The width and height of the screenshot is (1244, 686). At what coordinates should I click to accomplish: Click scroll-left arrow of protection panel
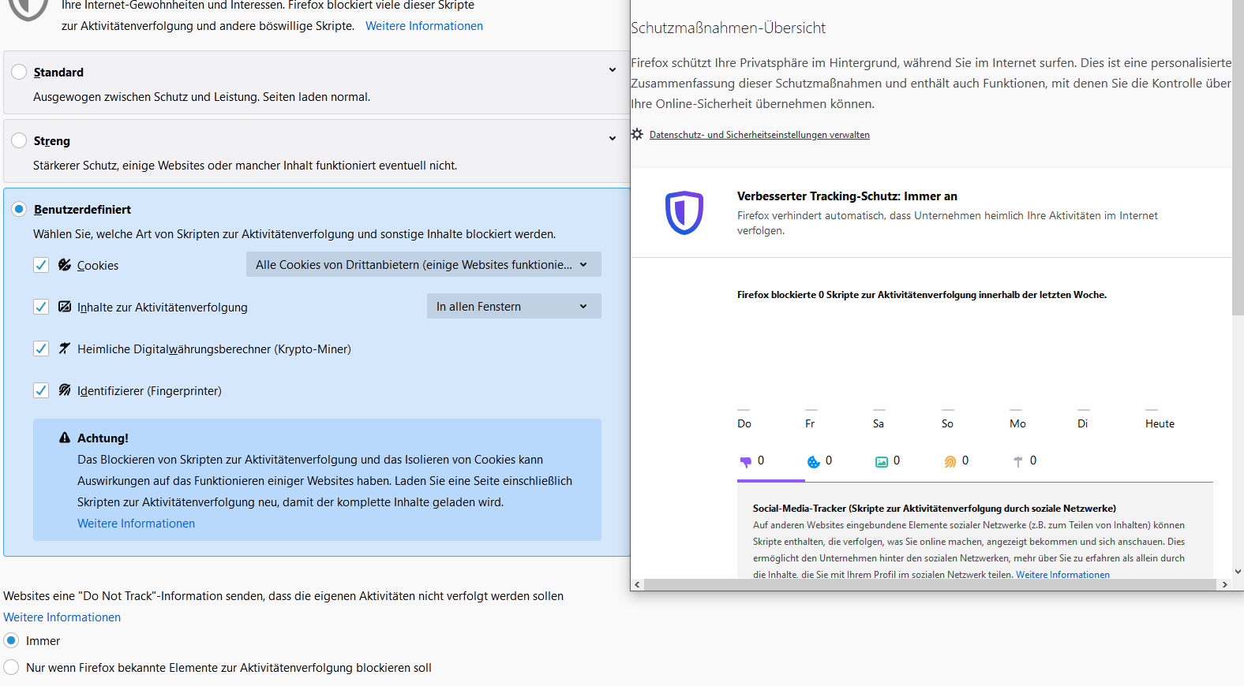638,585
